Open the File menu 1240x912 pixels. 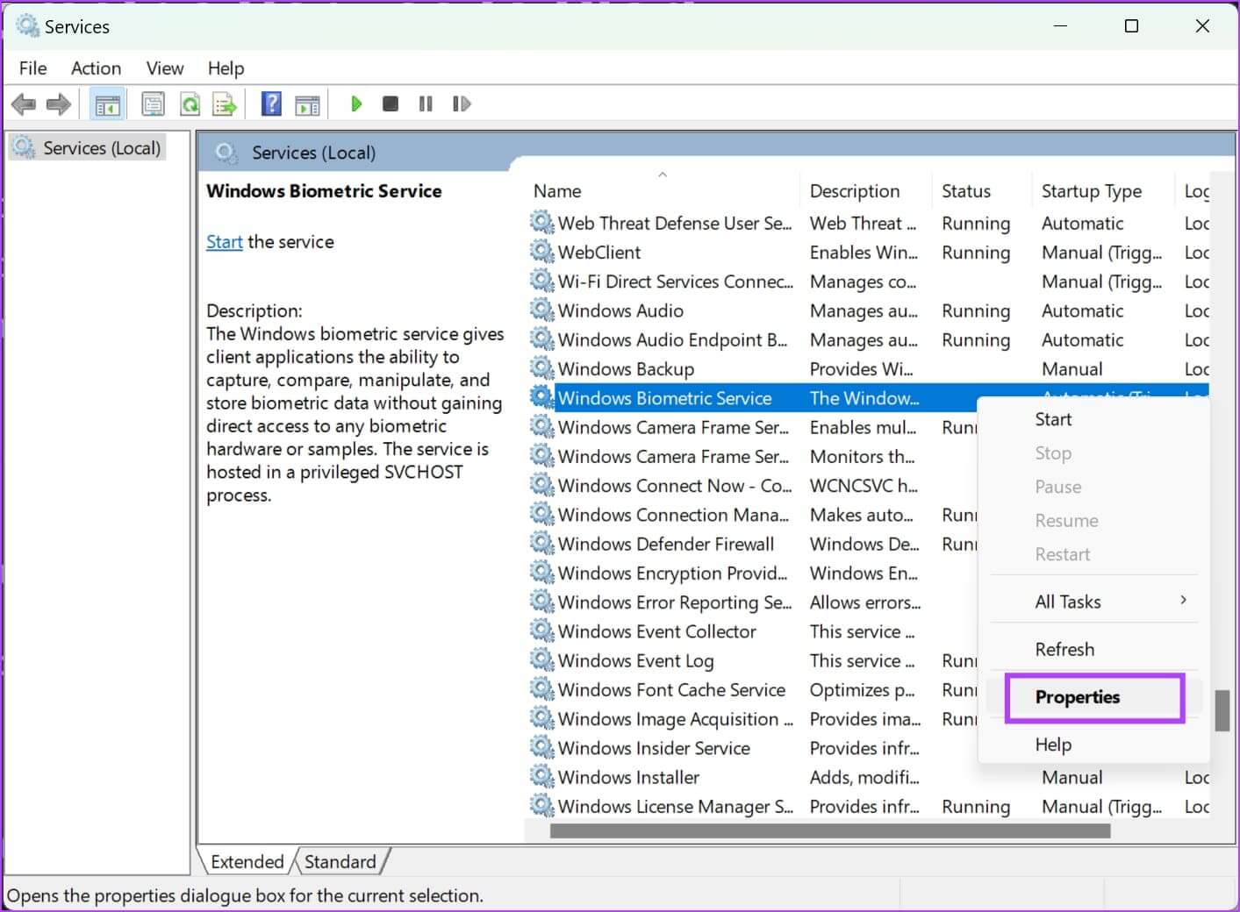[x=32, y=68]
